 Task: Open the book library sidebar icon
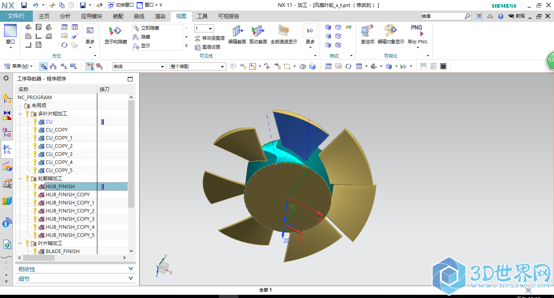[7, 200]
